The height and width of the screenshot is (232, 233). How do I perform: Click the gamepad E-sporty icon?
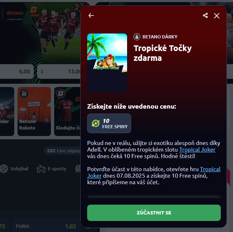(41, 169)
